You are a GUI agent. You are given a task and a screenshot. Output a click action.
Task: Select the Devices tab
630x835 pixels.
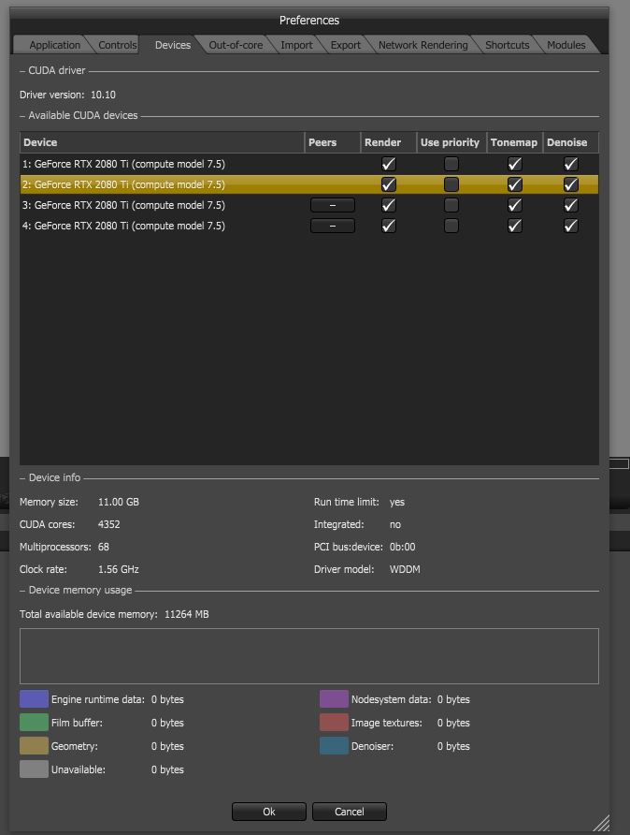click(172, 45)
